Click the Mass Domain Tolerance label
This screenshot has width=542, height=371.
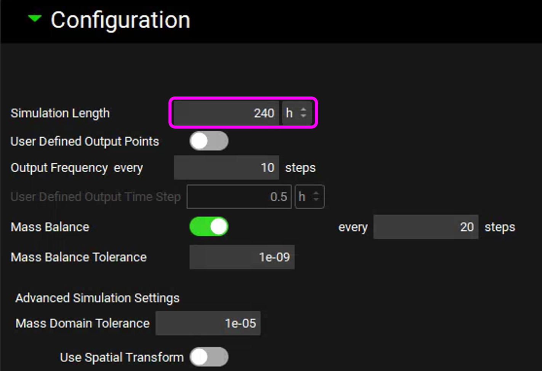(82, 323)
